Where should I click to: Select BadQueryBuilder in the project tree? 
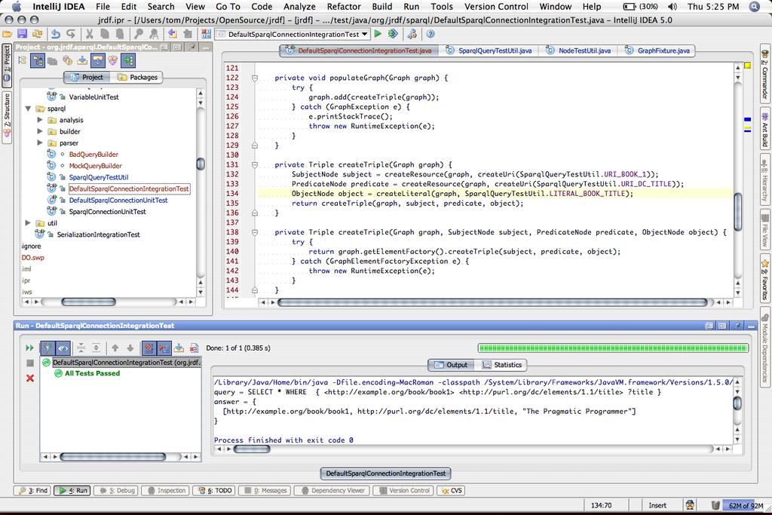[x=93, y=155]
